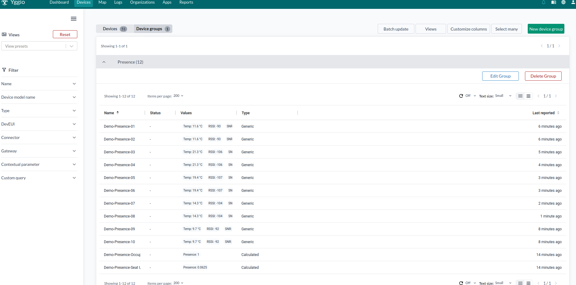The height and width of the screenshot is (285, 576).
Task: Open the Apps menu item
Action: tap(167, 2)
